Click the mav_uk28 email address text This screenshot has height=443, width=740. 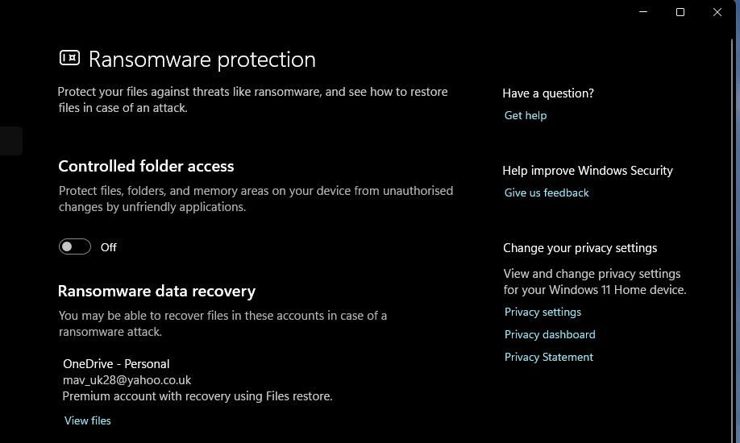point(127,379)
